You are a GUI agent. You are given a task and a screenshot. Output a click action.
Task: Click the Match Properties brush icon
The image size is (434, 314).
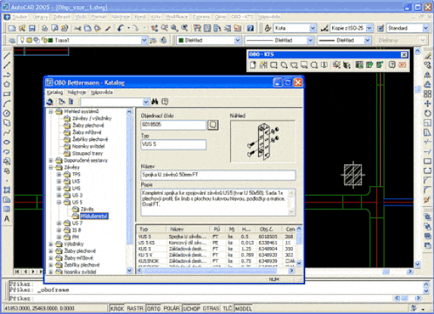[x=108, y=28]
